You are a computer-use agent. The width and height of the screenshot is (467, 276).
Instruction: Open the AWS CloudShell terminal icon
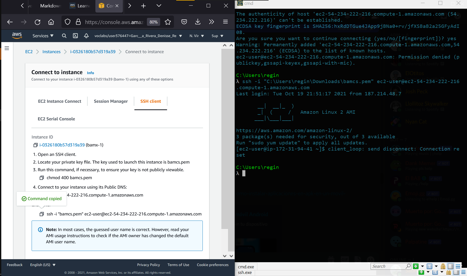(x=75, y=36)
